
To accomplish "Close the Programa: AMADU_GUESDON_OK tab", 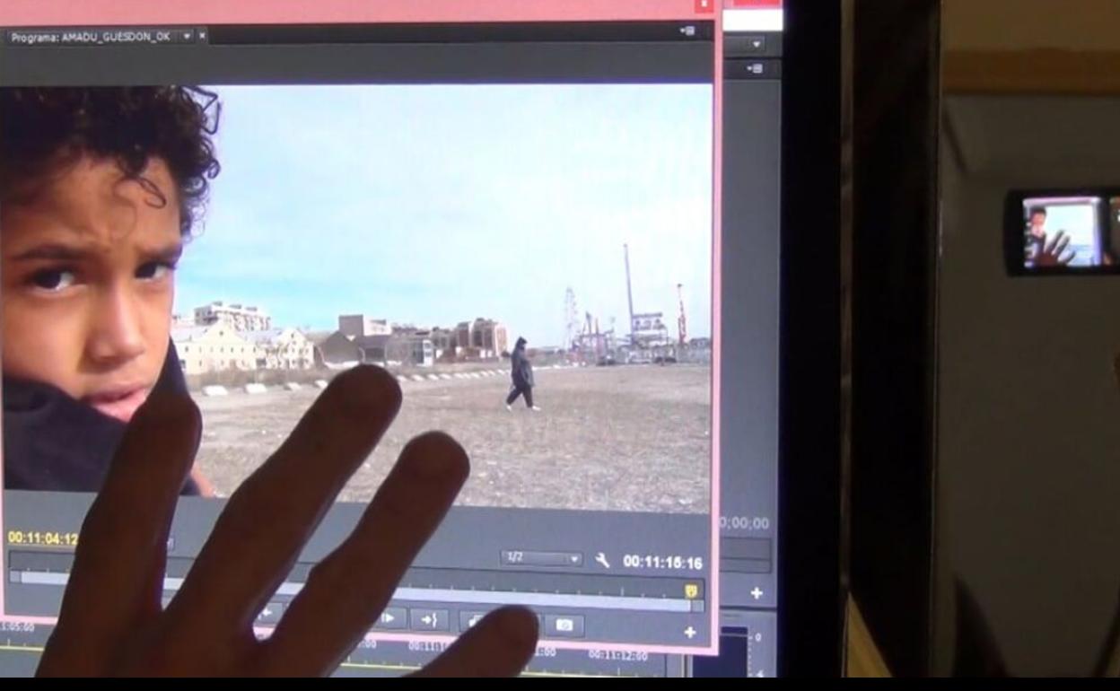I will pyautogui.click(x=202, y=36).
